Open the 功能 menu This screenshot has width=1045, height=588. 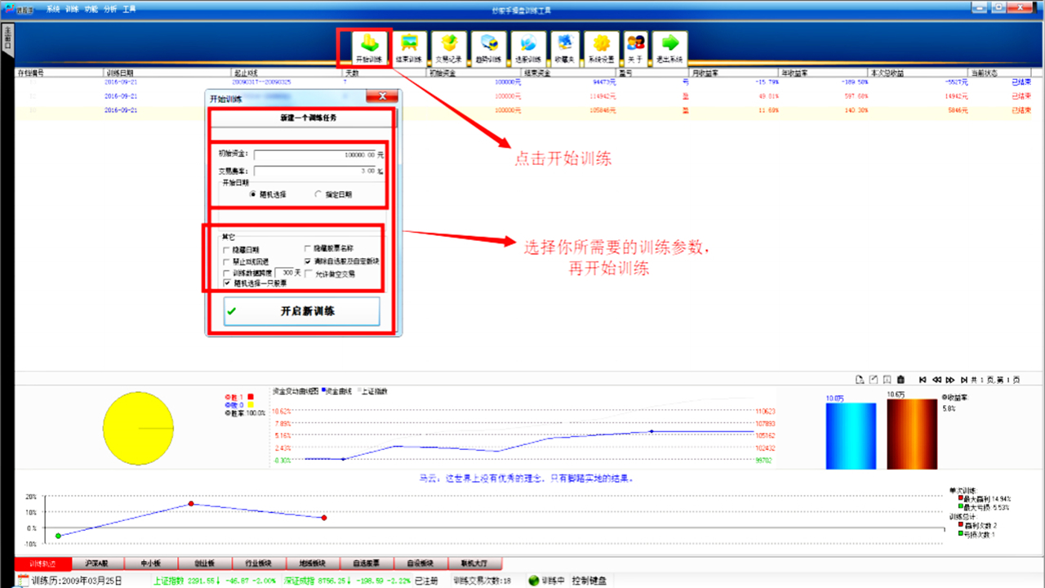91,9
